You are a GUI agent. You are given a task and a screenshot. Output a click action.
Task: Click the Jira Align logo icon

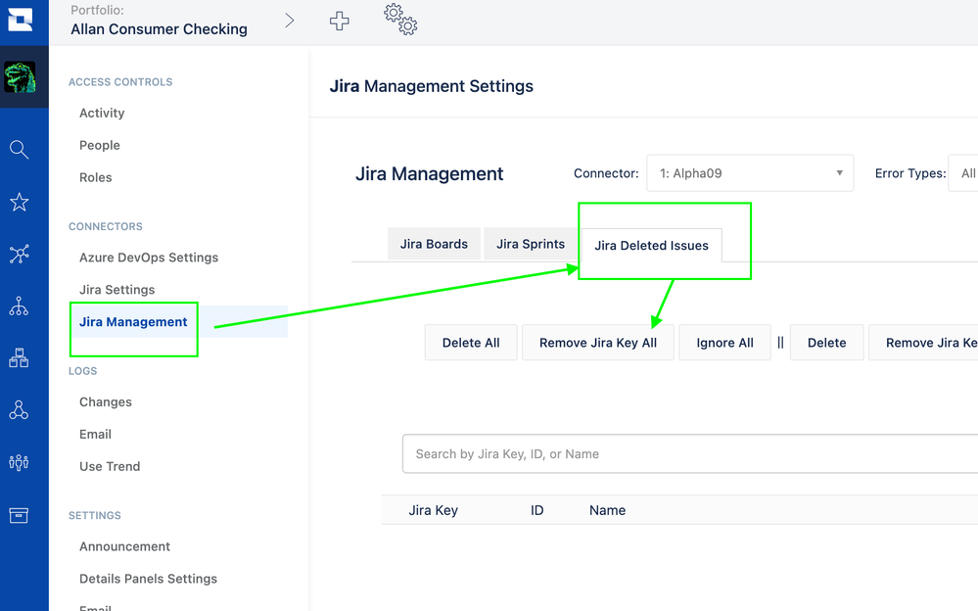20,20
